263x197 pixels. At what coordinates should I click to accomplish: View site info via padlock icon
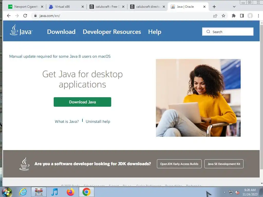coord(35,16)
